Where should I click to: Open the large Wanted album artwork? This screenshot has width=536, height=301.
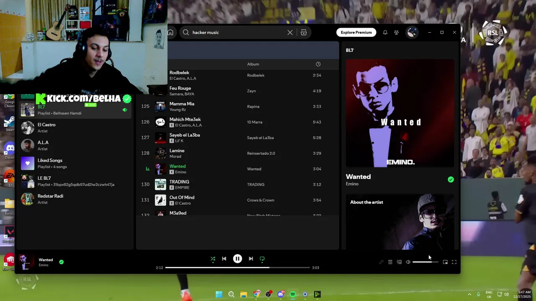pos(400,113)
